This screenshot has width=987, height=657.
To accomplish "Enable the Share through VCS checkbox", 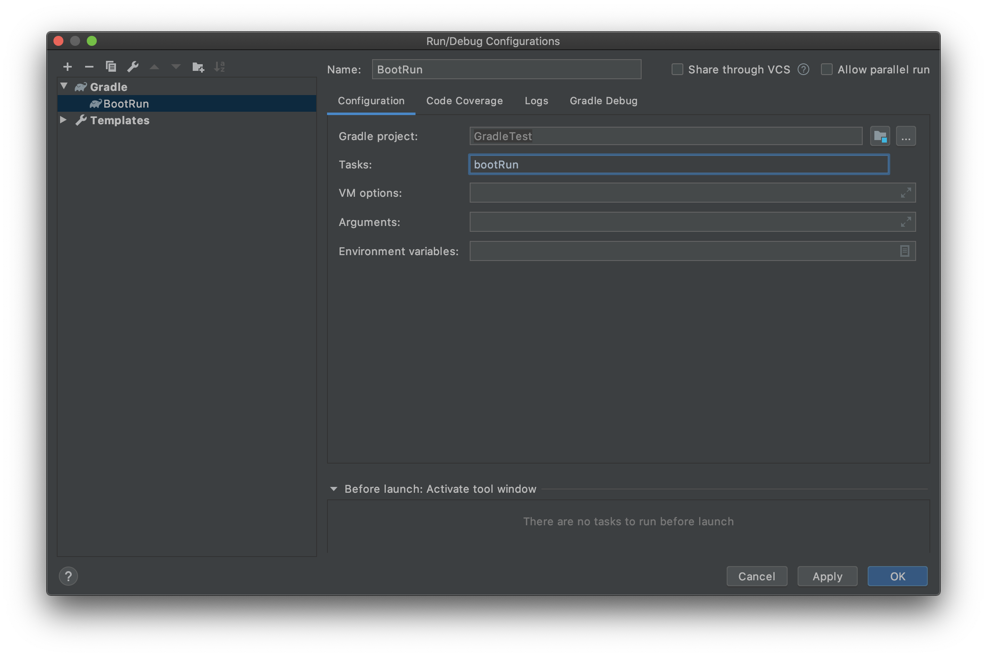I will pyautogui.click(x=677, y=70).
